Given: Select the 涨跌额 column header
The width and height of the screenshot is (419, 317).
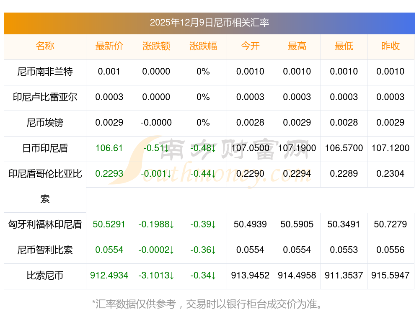Looking at the screenshot, I should (x=156, y=46).
